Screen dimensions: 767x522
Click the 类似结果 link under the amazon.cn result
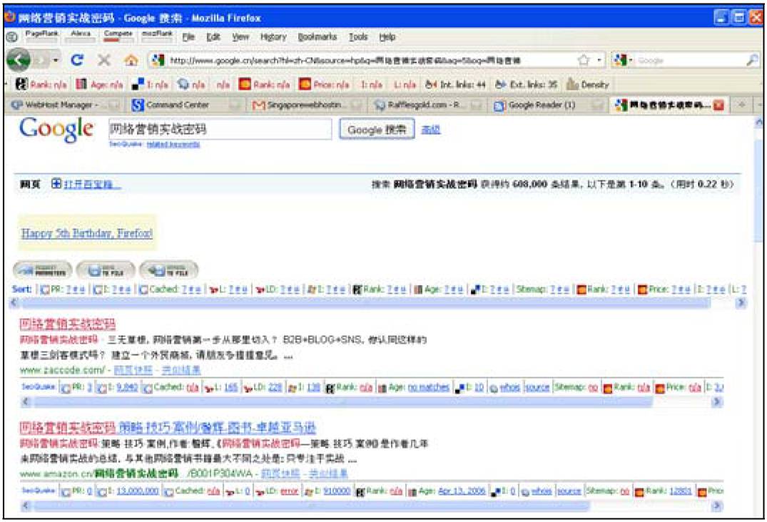click(x=328, y=474)
